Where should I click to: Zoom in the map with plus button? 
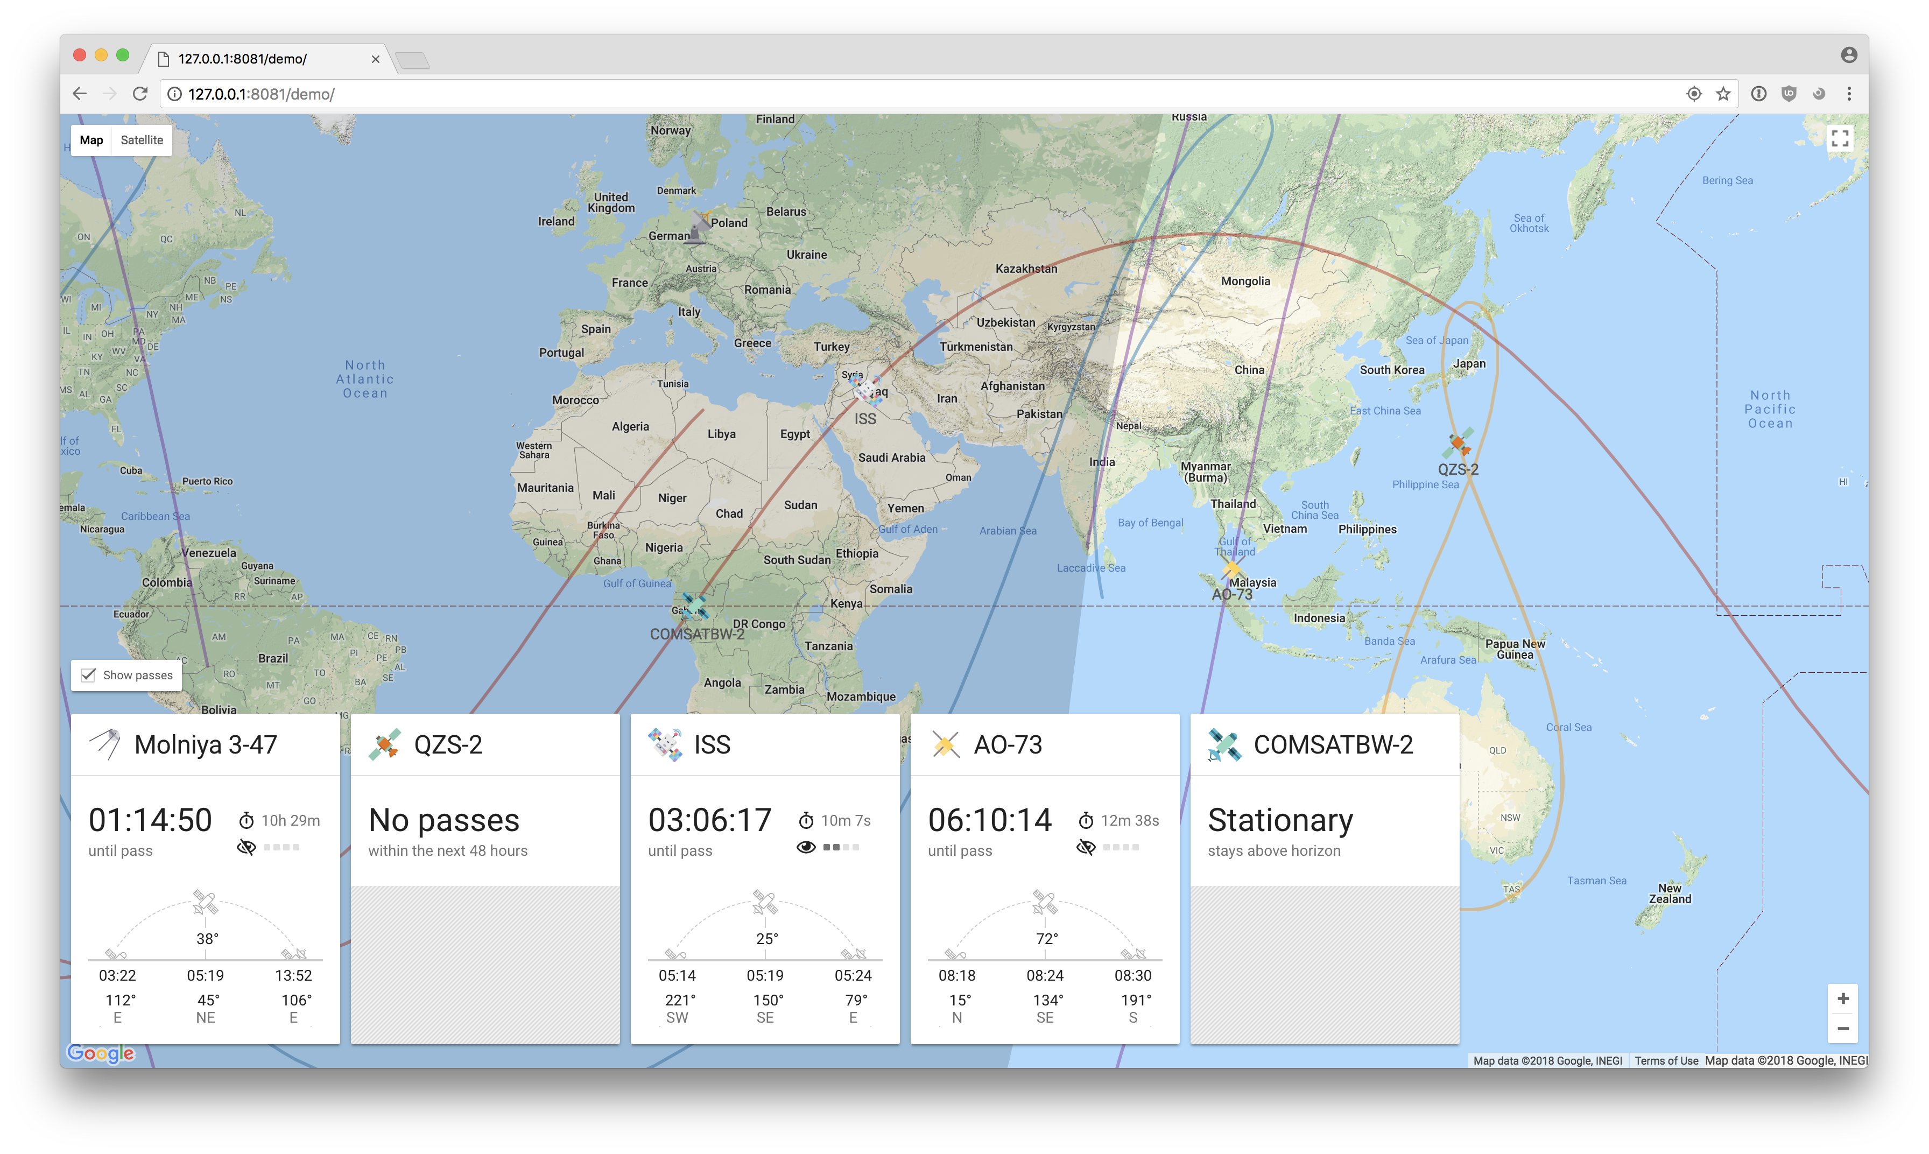[x=1843, y=998]
